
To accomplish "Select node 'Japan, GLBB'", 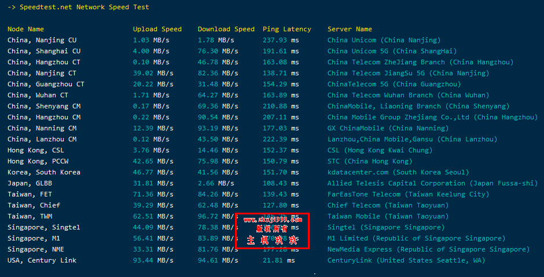I will [x=30, y=184].
